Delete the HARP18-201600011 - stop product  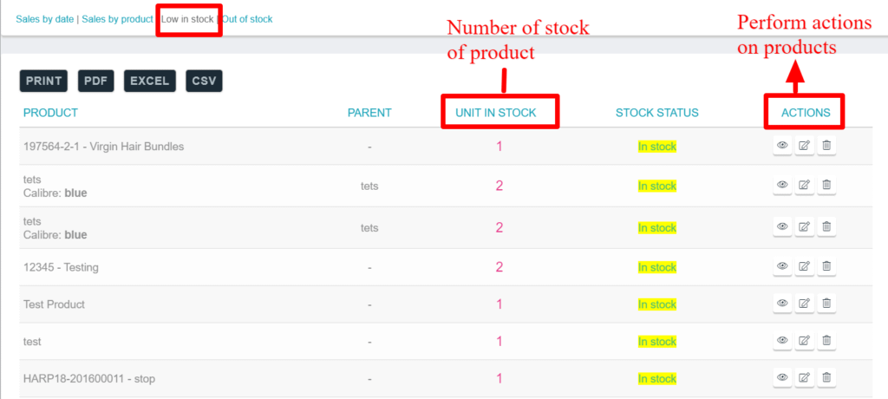point(826,378)
